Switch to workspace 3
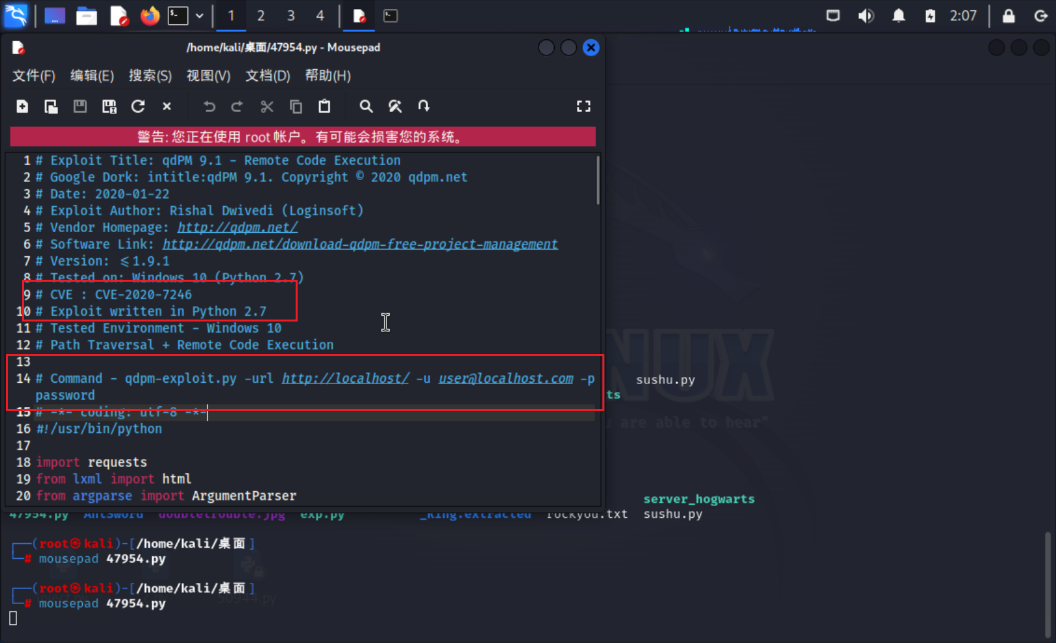 [x=290, y=16]
